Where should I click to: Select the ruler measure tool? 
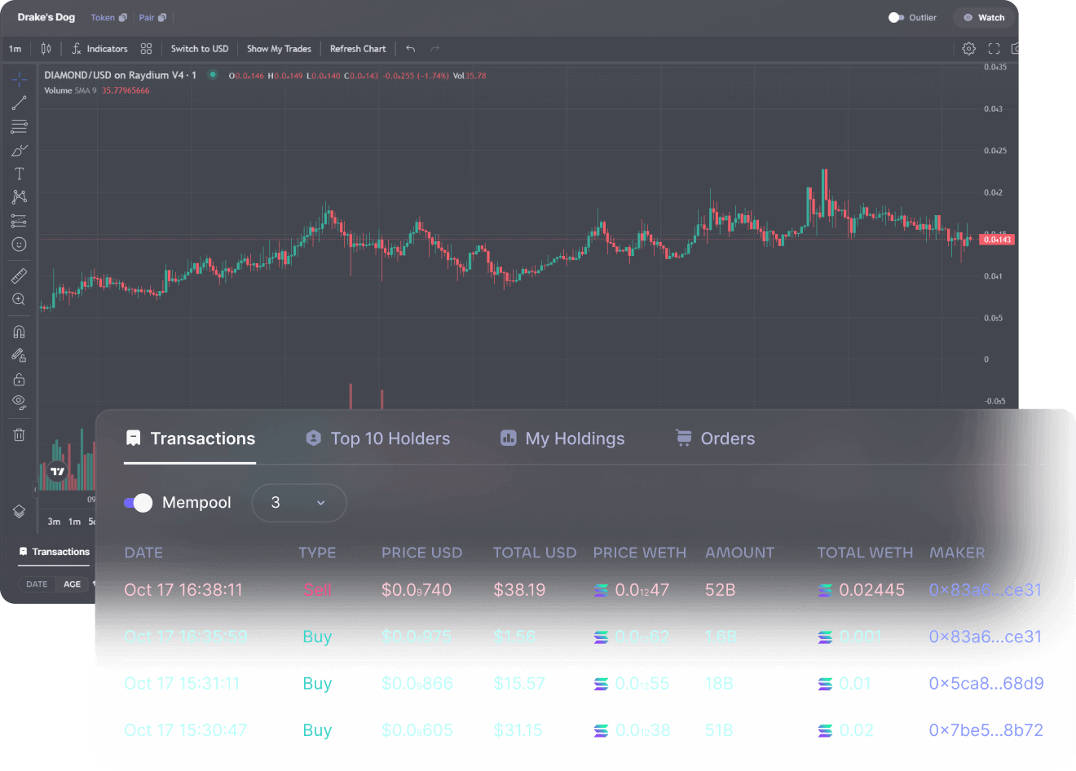pos(19,276)
